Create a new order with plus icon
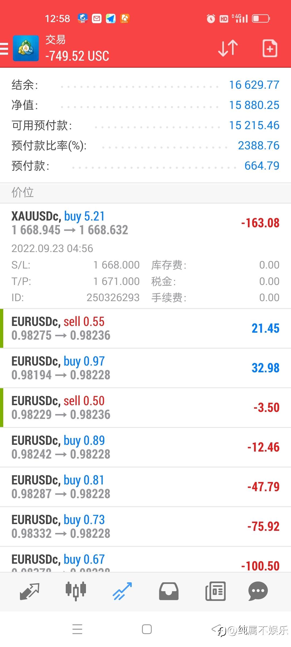The width and height of the screenshot is (291, 647). coord(270,49)
